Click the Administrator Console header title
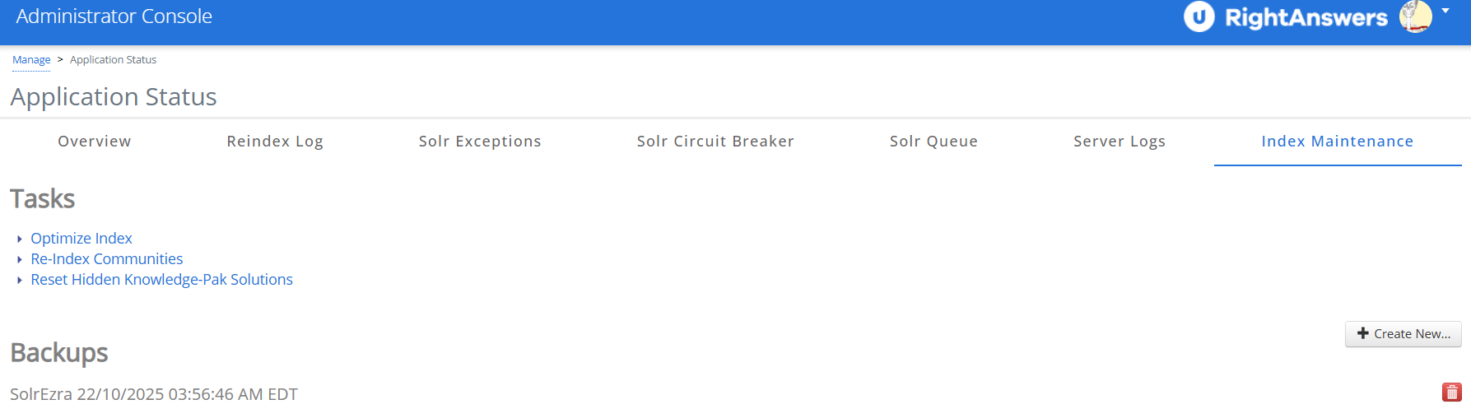The height and width of the screenshot is (409, 1471). (114, 16)
